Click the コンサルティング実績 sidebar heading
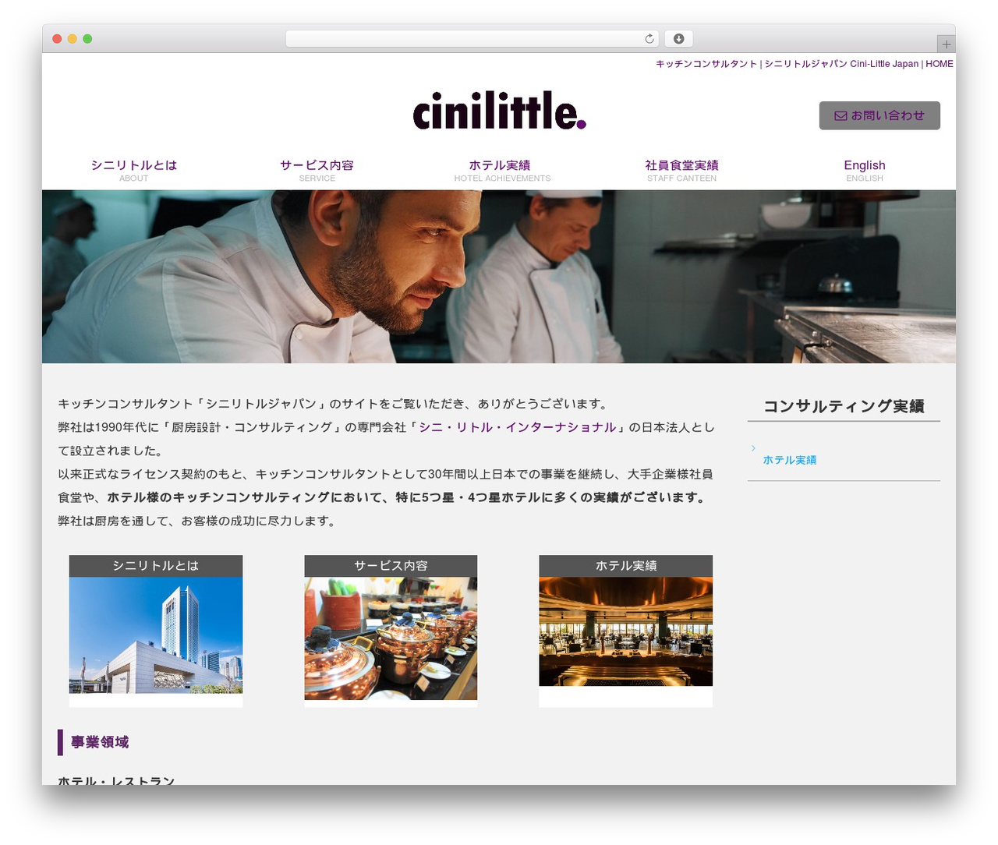The image size is (998, 845). (x=844, y=406)
